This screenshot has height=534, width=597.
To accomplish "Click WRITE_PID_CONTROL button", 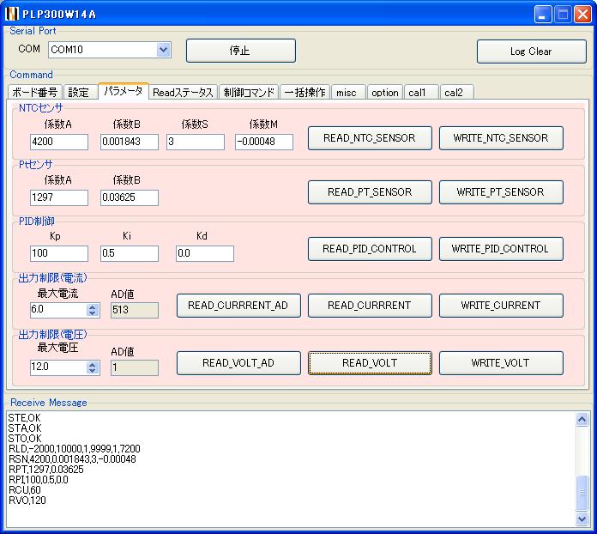I will 501,249.
